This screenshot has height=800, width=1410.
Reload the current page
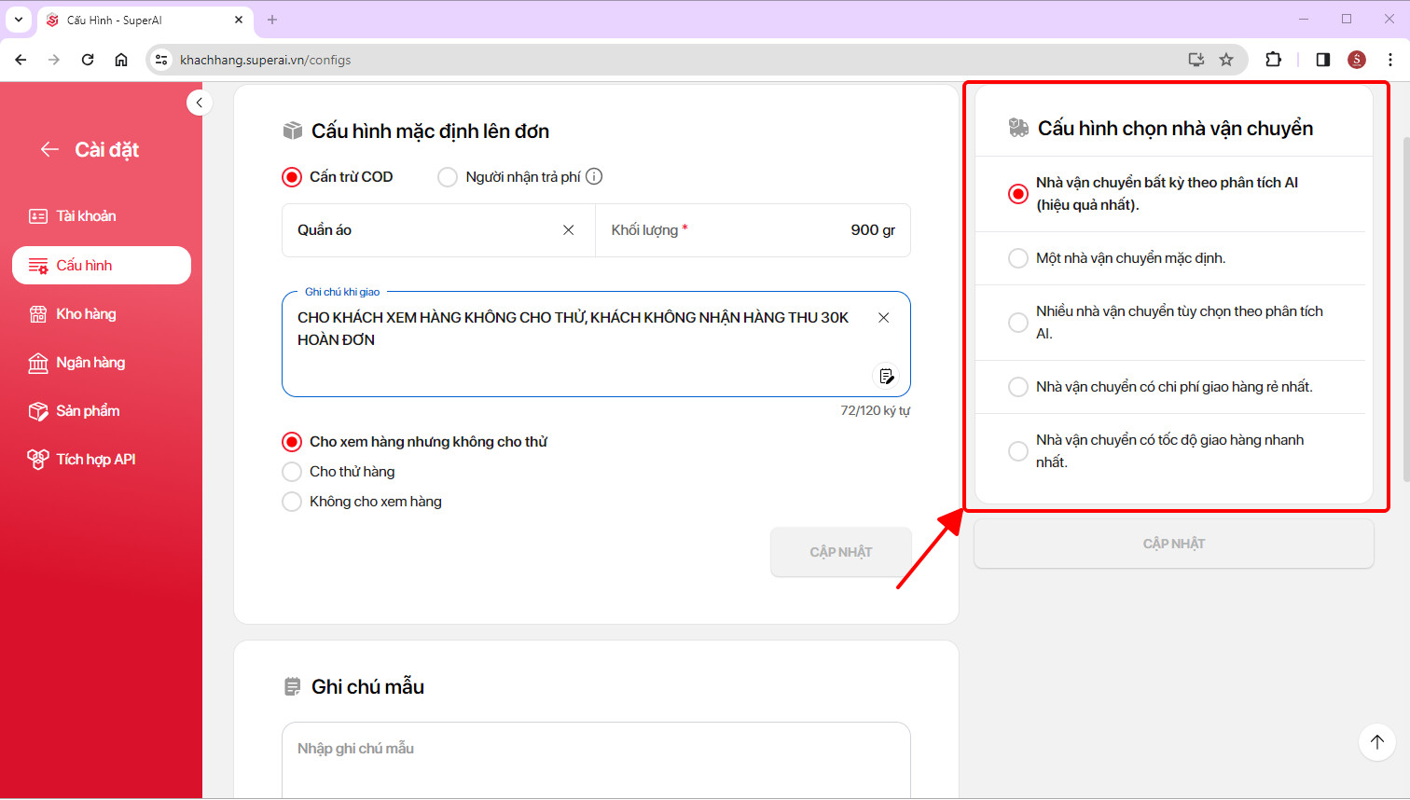88,60
